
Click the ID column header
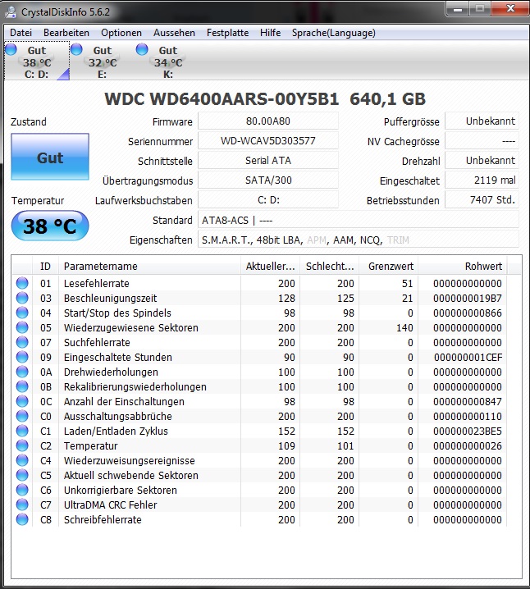[45, 267]
